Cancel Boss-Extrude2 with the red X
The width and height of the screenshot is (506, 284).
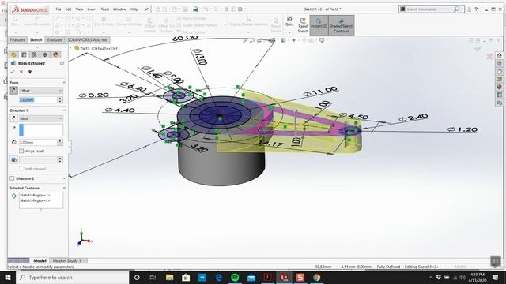21,72
